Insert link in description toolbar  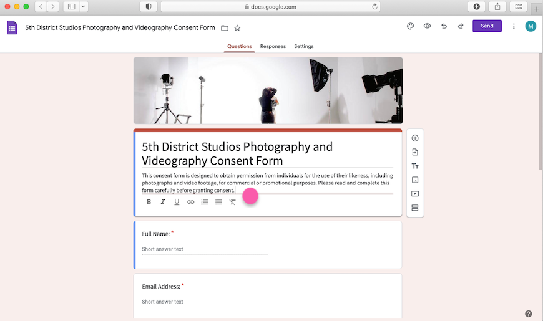pyautogui.click(x=191, y=202)
